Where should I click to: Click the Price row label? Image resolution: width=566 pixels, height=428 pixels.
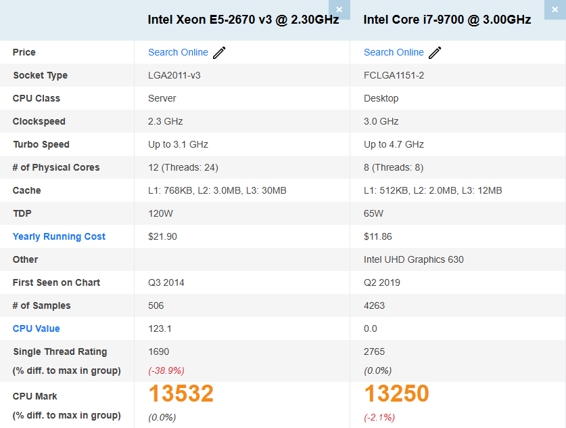pyautogui.click(x=24, y=52)
